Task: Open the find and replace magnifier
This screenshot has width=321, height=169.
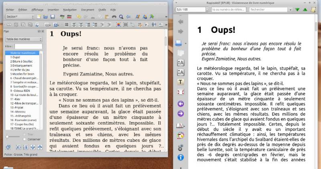Action: point(121,17)
